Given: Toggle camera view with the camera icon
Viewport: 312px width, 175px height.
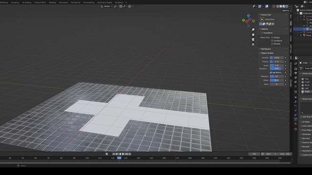Looking at the screenshot, I should click(253, 39).
